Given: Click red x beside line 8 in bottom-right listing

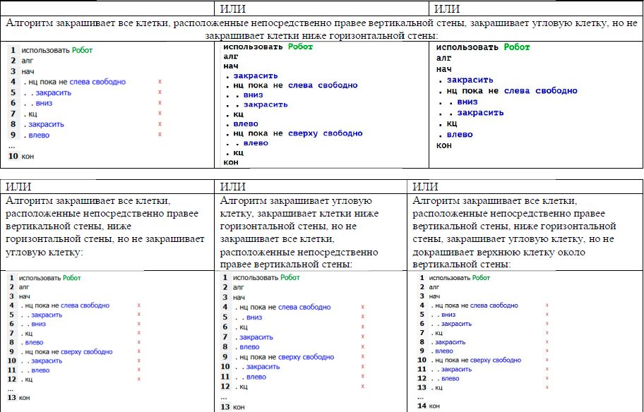Looking at the screenshot, I should coord(547,341).
